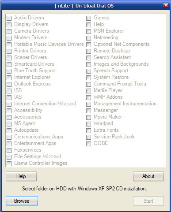Select File Settings Wizzard checkbox
The image size is (171, 212).
(x=9, y=157)
